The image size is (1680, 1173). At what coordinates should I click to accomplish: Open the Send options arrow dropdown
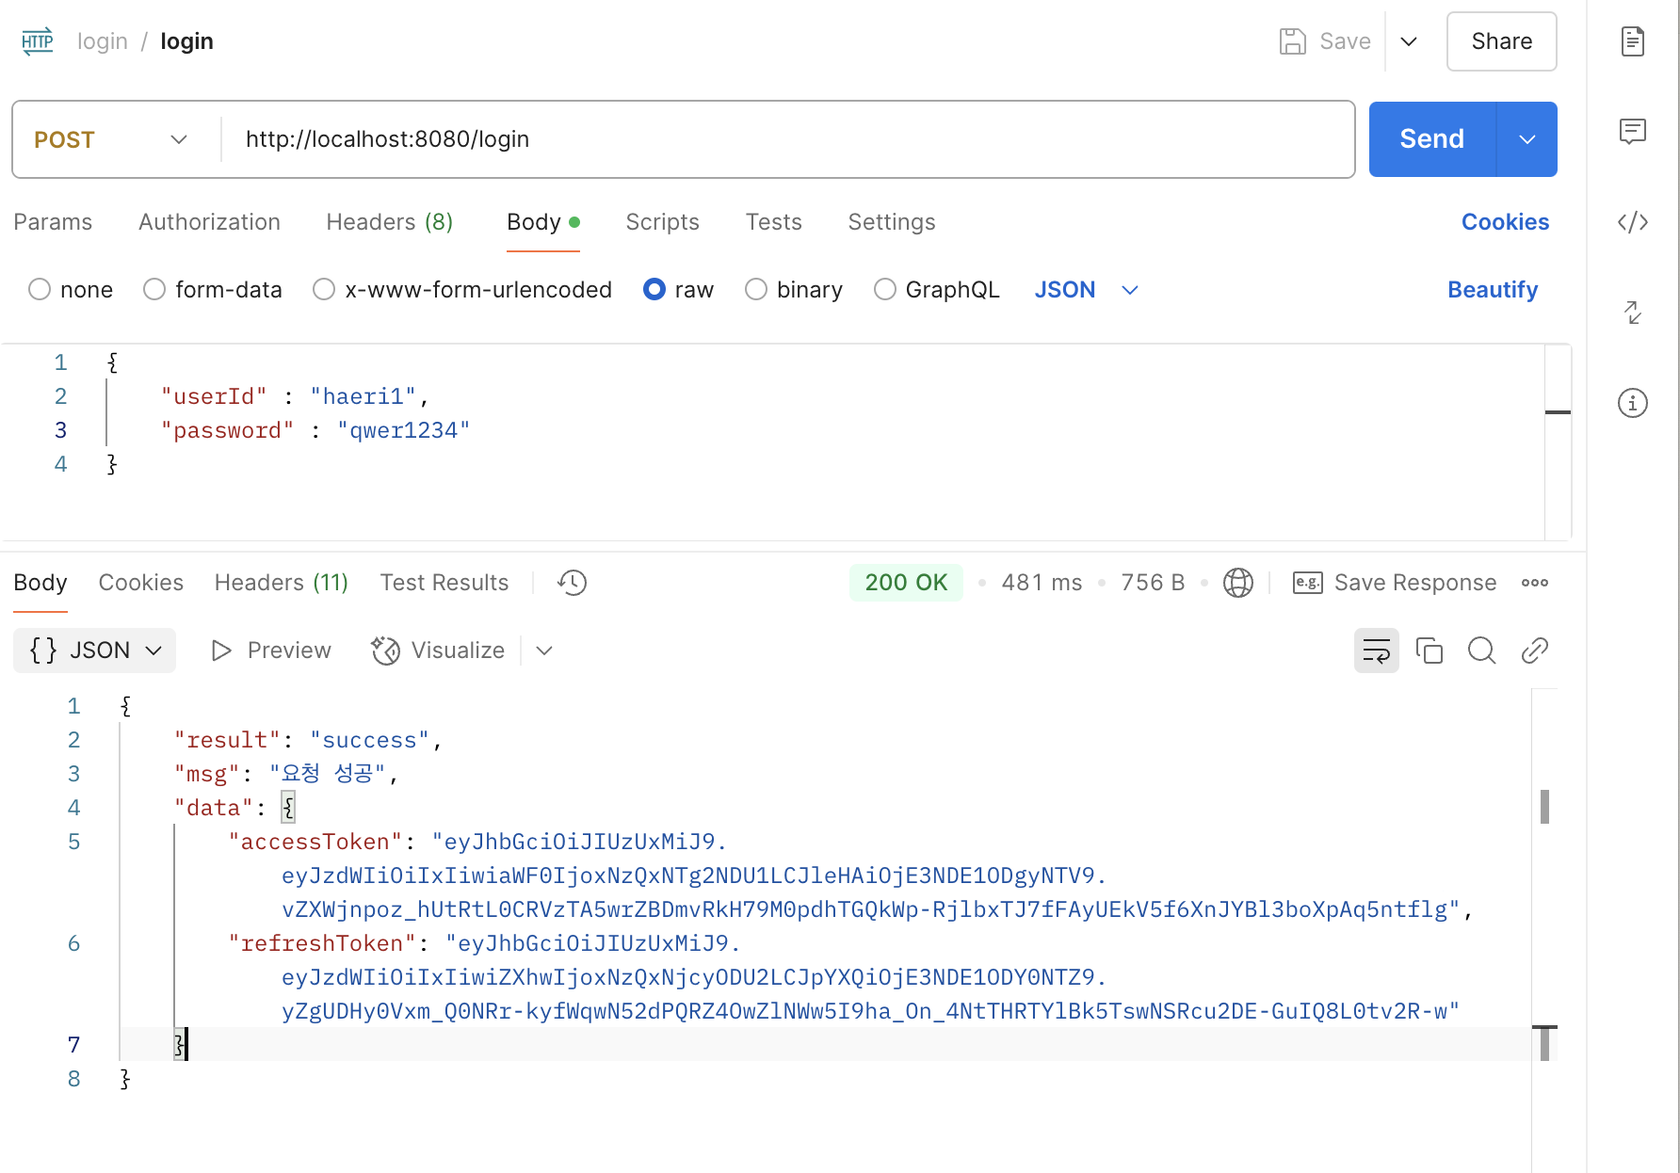click(1527, 139)
